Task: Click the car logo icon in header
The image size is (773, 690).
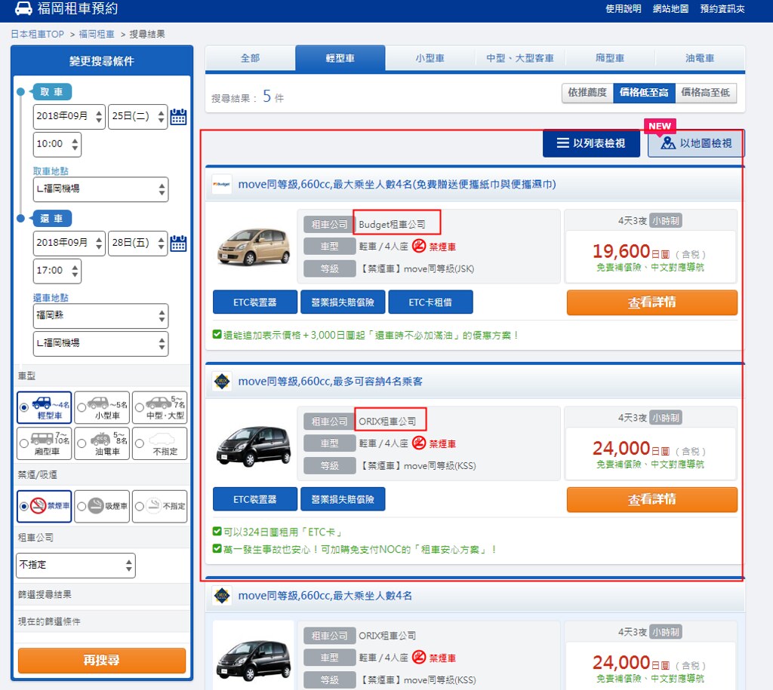Action: 23,8
